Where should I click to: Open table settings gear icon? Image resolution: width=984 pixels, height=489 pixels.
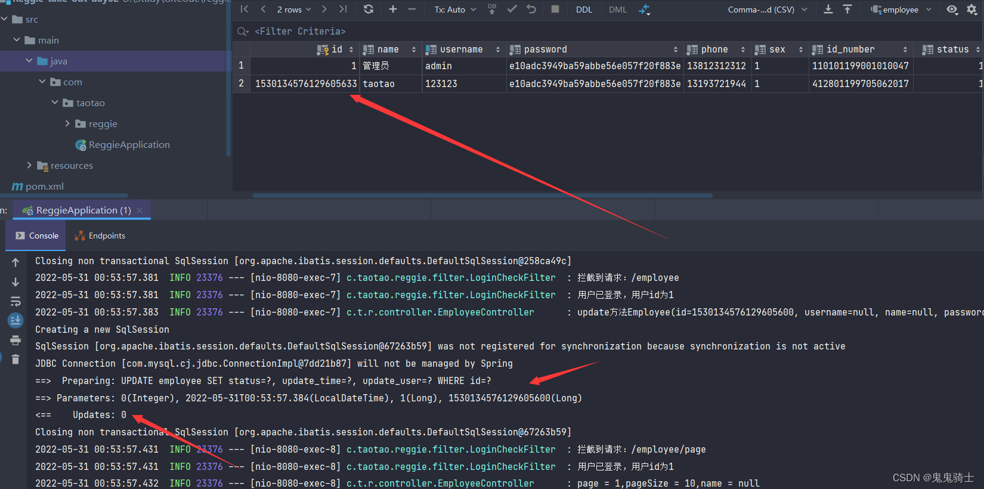coord(972,9)
